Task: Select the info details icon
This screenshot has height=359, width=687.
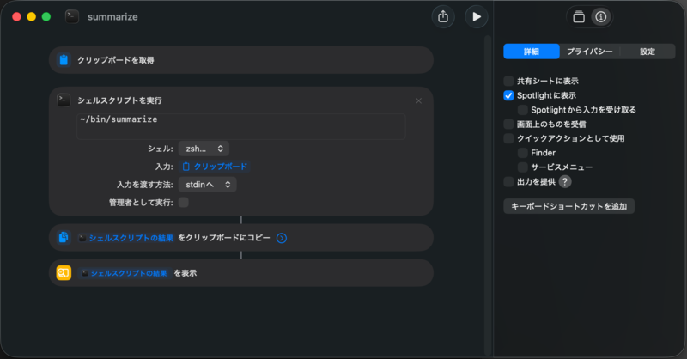Action: (600, 16)
